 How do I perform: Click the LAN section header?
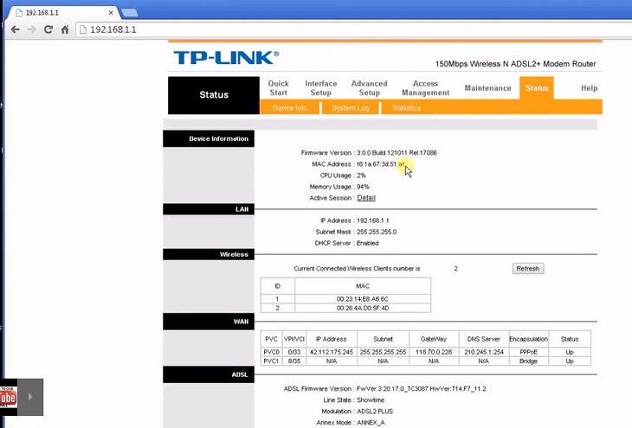[209, 209]
